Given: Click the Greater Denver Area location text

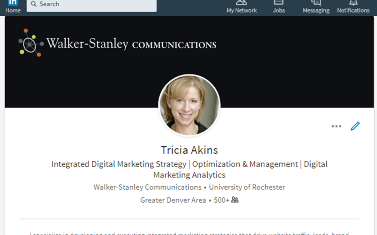Looking at the screenshot, I should 173,200.
